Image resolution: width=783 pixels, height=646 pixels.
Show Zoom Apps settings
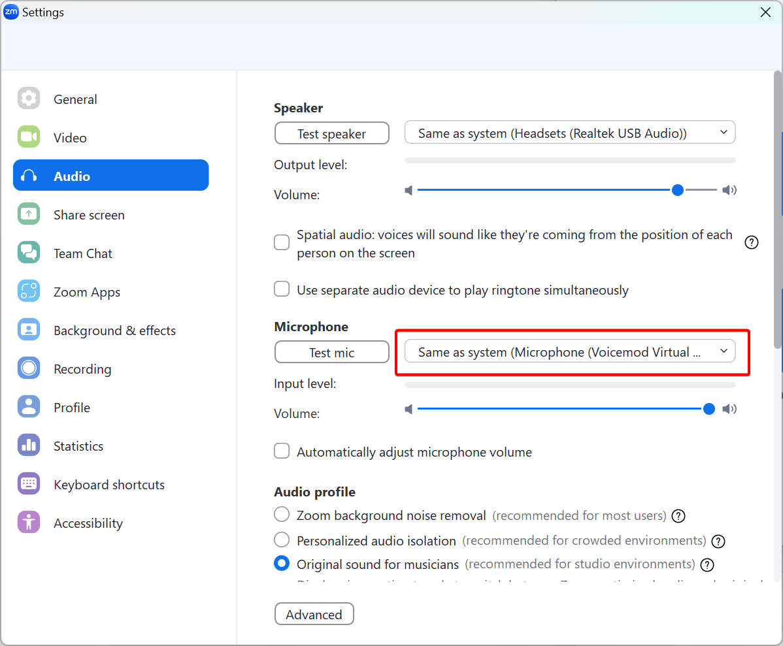(x=111, y=291)
